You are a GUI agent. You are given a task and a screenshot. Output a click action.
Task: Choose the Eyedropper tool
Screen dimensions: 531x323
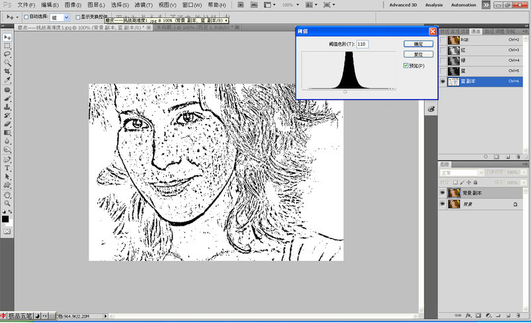click(x=7, y=80)
